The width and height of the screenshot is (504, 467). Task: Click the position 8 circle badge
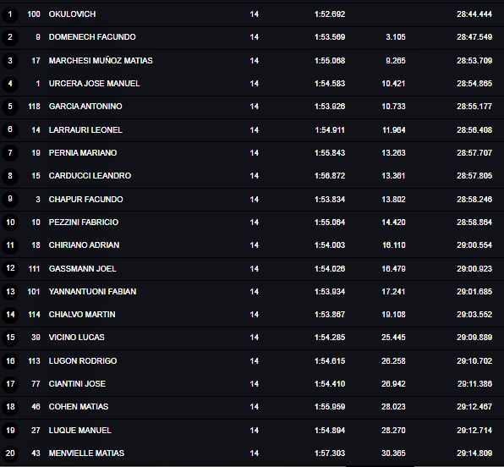click(10, 176)
